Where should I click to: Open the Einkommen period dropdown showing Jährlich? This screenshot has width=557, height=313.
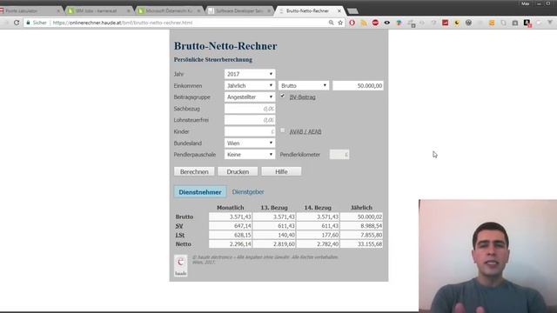coord(250,85)
